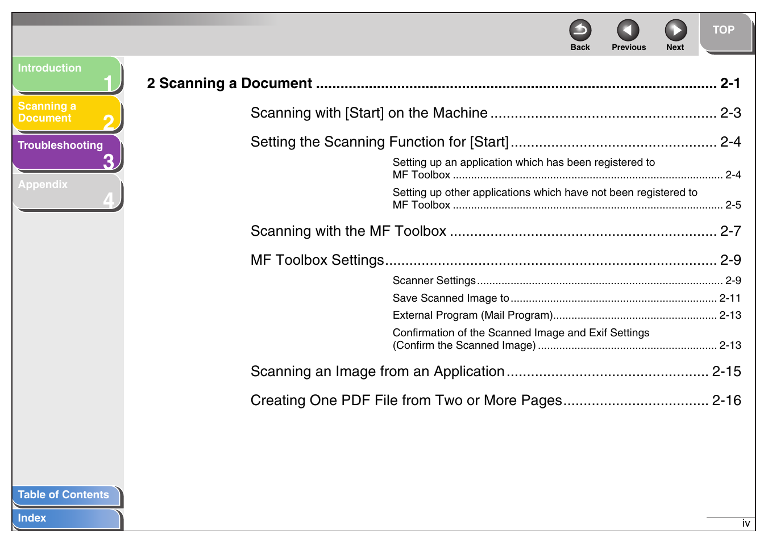Open Confirmation of the Scanned Image and Exif Settings
The width and height of the screenshot is (768, 542).
point(567,339)
